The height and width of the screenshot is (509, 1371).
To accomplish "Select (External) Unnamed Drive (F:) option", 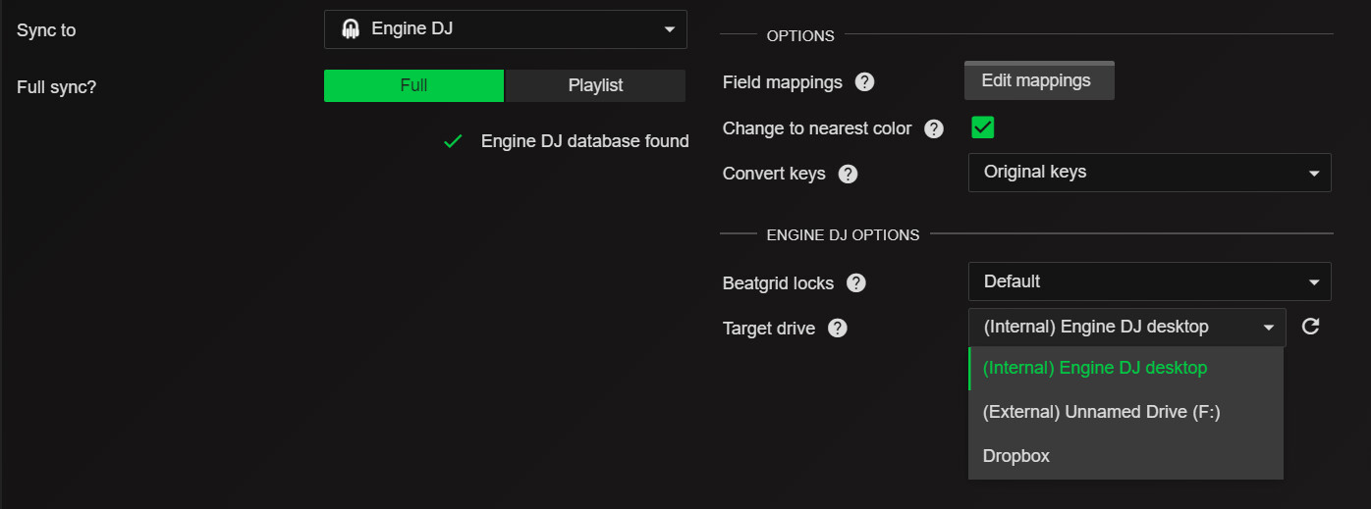I will [1101, 413].
